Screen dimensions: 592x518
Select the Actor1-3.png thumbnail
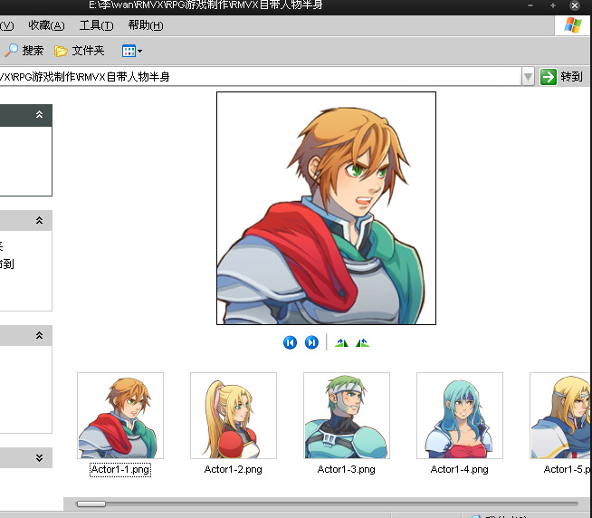[347, 416]
